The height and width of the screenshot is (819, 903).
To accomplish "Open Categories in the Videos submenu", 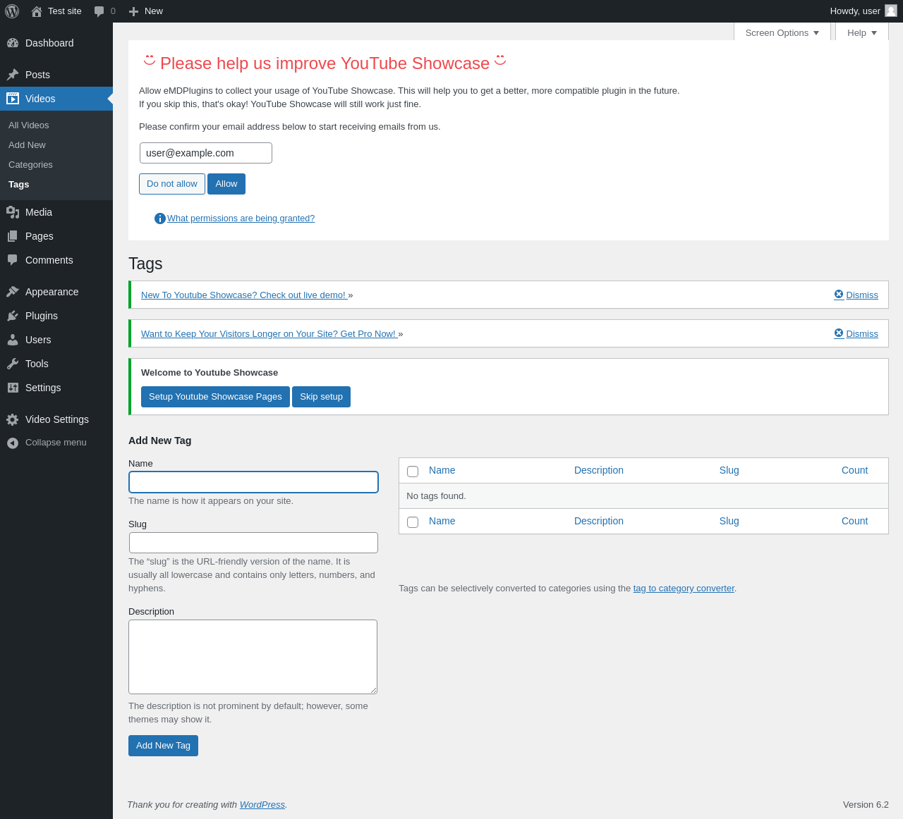I will (x=30, y=165).
